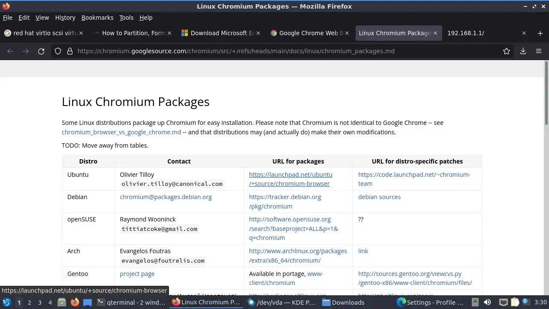This screenshot has width=549, height=309.
Task: Launch Firefox from panel quick-launch icon
Action: click(75, 302)
